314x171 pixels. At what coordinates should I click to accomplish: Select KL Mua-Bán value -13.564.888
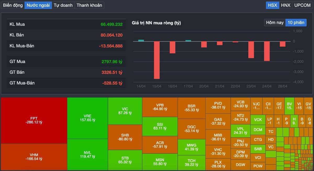pyautogui.click(x=111, y=46)
